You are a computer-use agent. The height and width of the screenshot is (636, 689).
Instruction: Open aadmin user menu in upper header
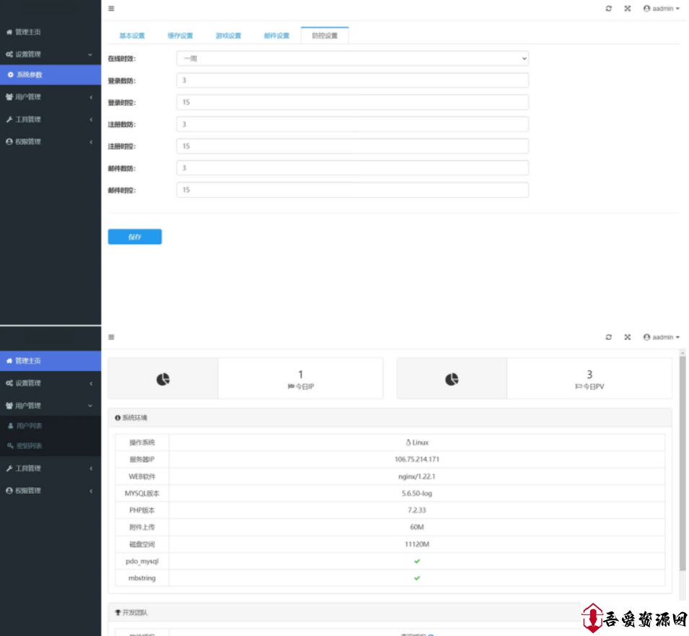click(x=661, y=9)
